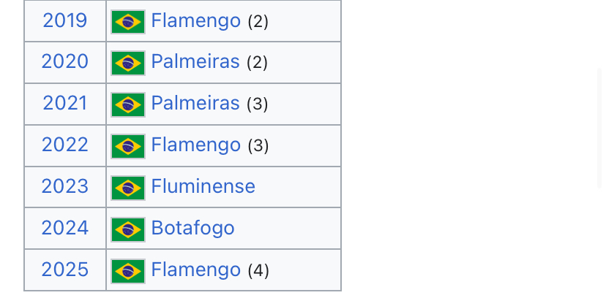
Task: Open the 2021 year link
Action: pyautogui.click(x=65, y=103)
